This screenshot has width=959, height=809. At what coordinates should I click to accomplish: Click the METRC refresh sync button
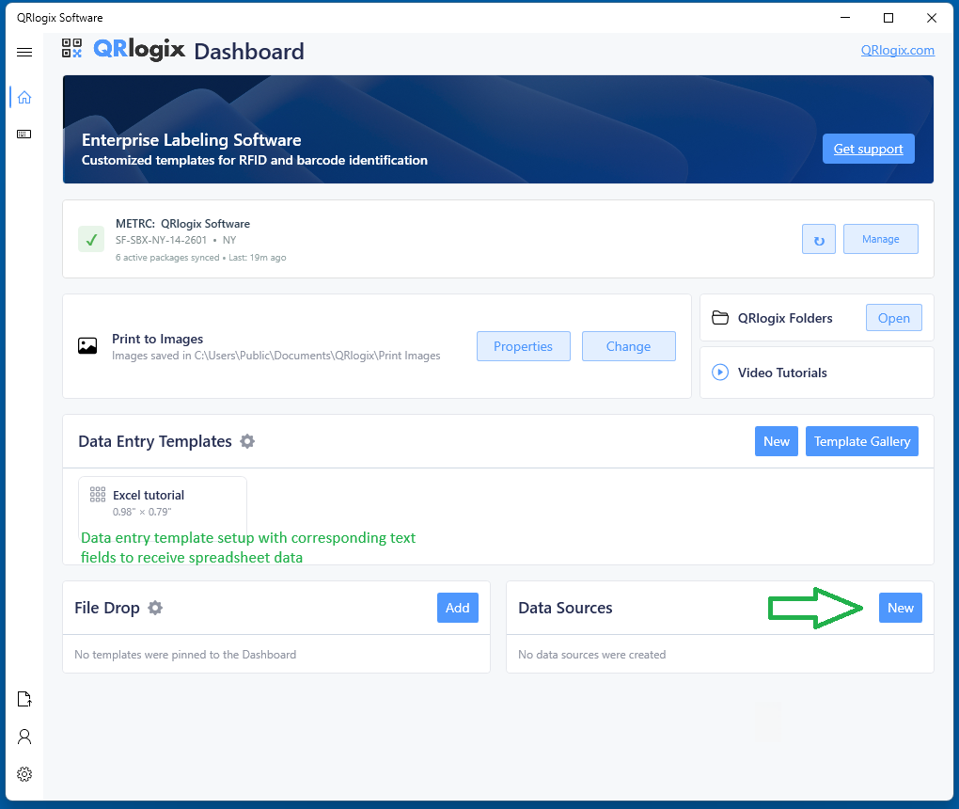click(818, 239)
